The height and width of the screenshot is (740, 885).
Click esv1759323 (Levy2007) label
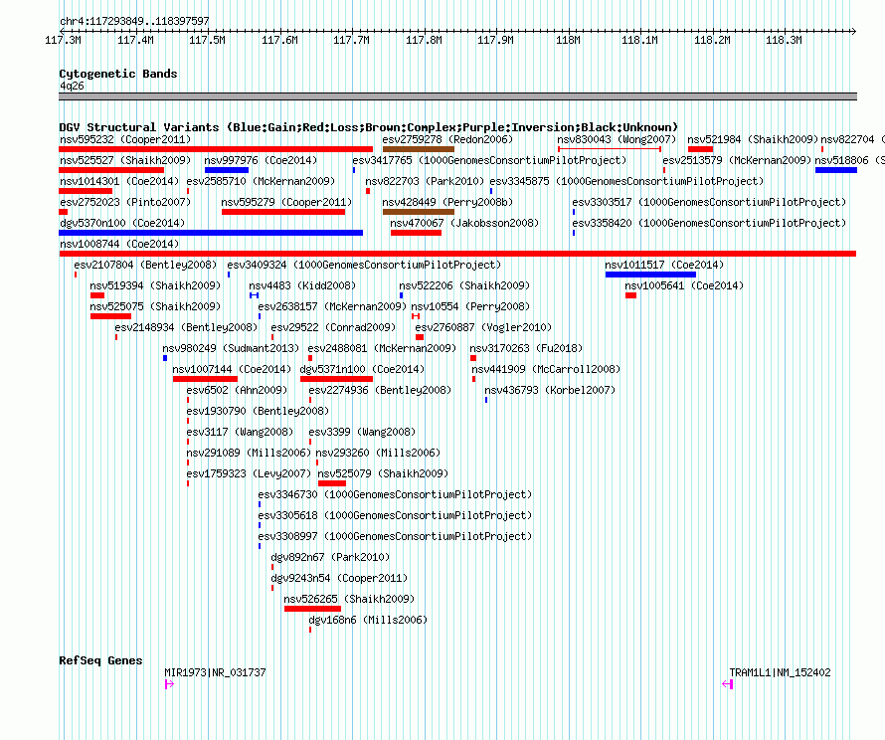(249, 473)
